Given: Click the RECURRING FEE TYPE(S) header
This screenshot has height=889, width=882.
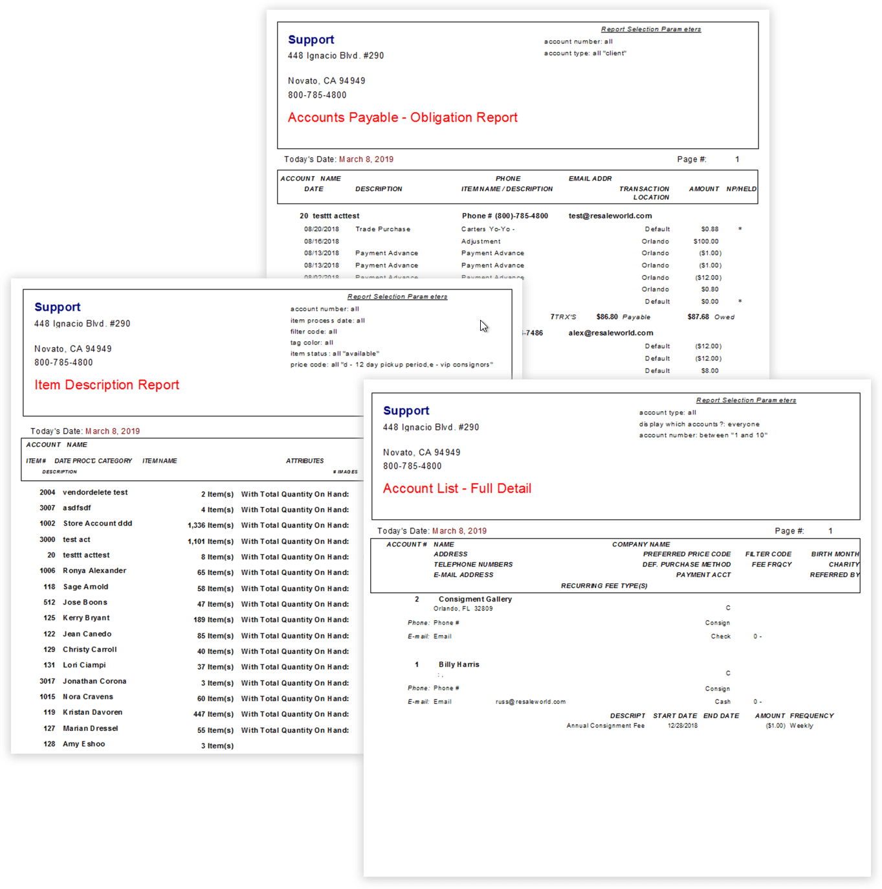Looking at the screenshot, I should pyautogui.click(x=604, y=586).
